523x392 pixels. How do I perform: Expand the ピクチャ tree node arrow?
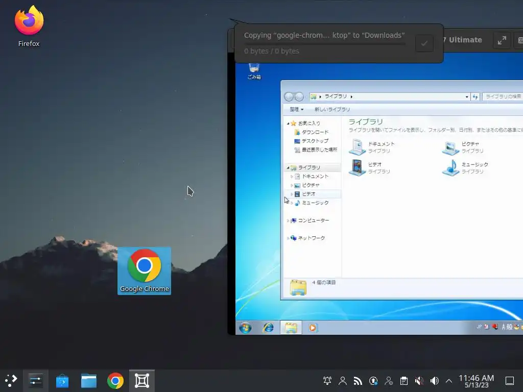(292, 185)
